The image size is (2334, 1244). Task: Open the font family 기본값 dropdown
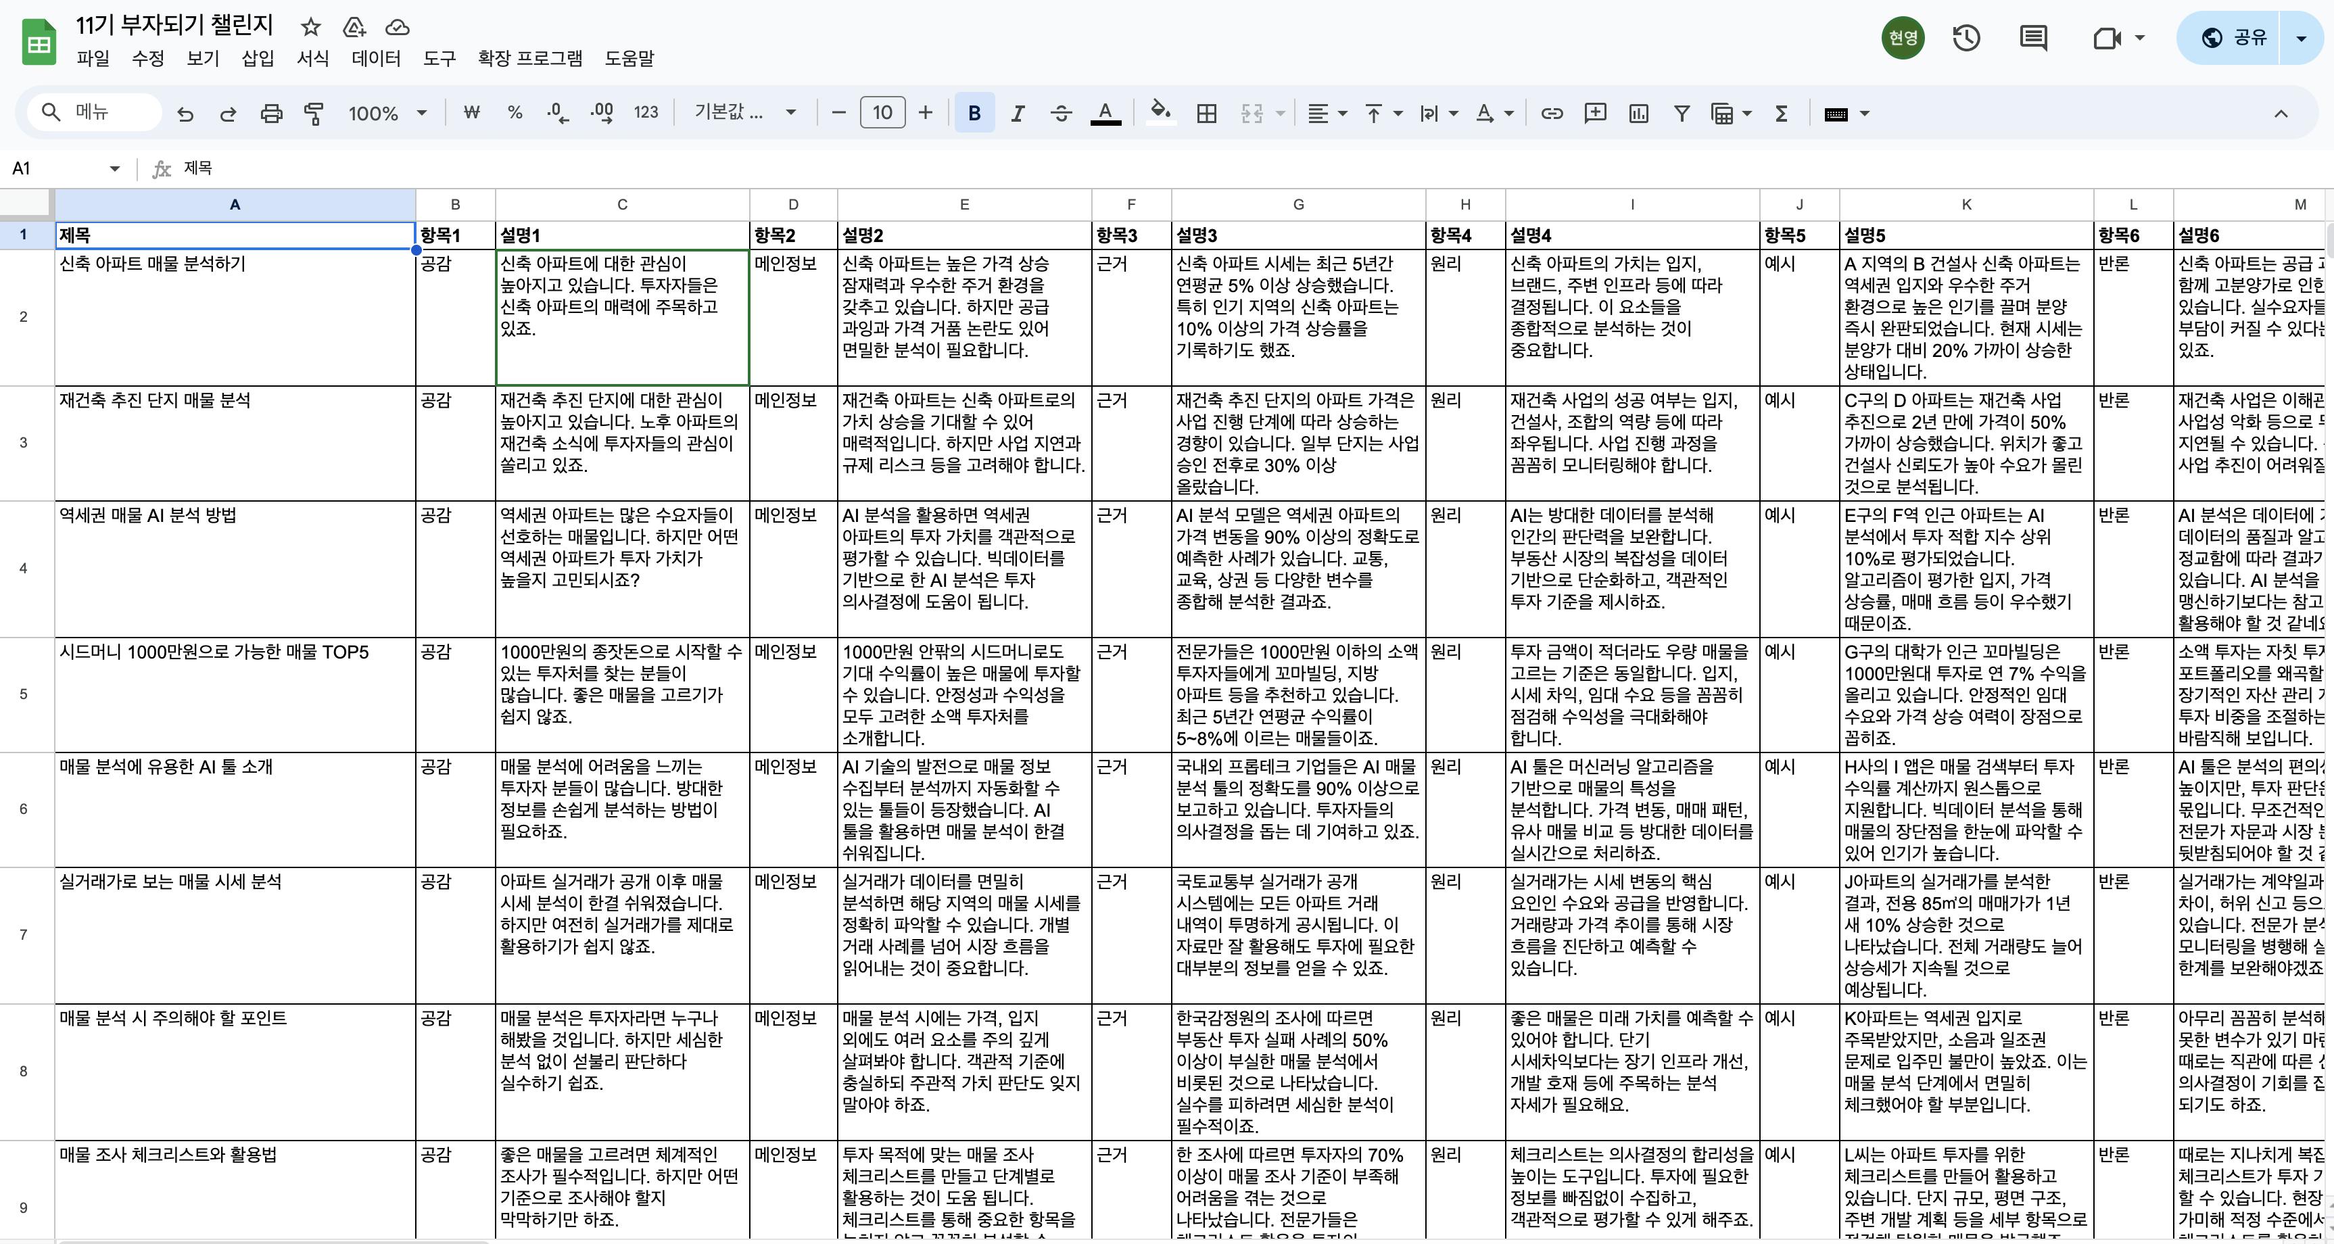[745, 112]
